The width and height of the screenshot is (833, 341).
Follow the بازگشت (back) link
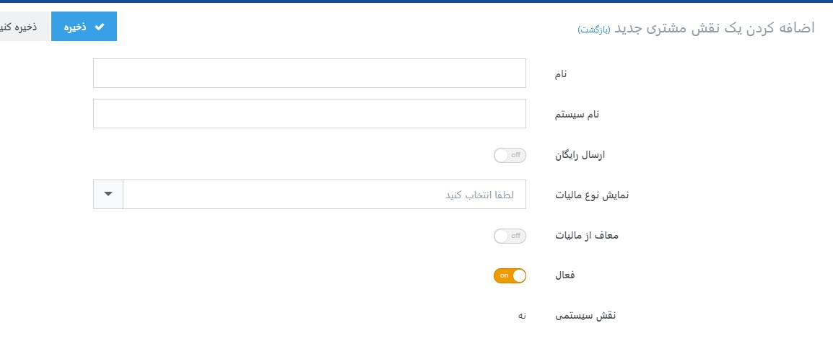[x=593, y=29]
